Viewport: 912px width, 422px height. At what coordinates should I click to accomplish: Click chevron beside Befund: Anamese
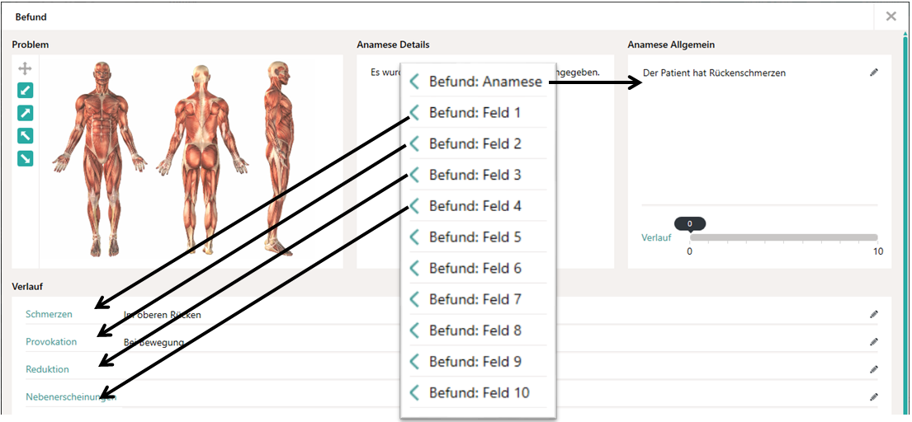(414, 82)
